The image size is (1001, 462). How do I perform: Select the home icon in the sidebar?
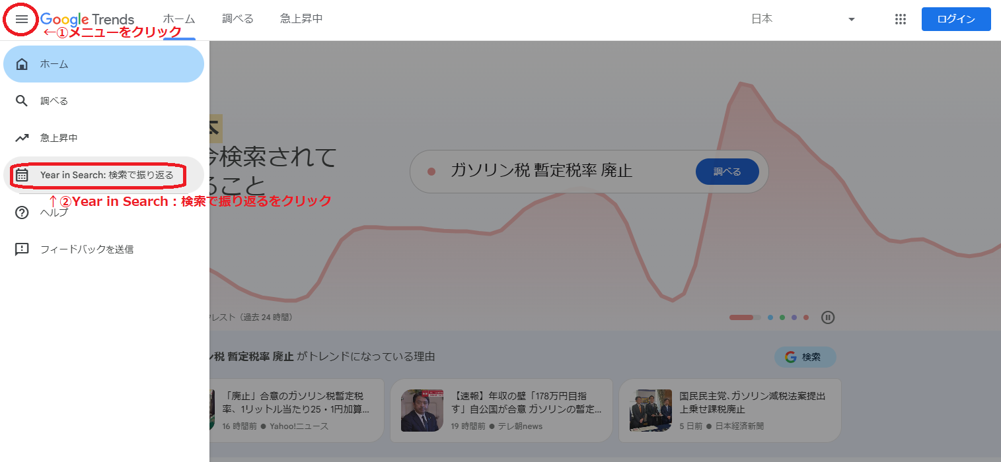click(22, 63)
